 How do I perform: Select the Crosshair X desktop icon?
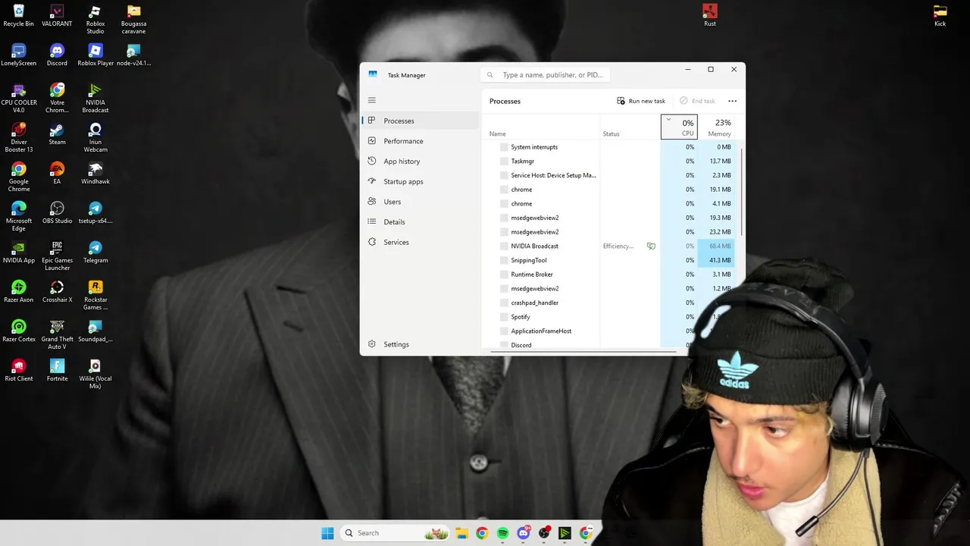57,292
